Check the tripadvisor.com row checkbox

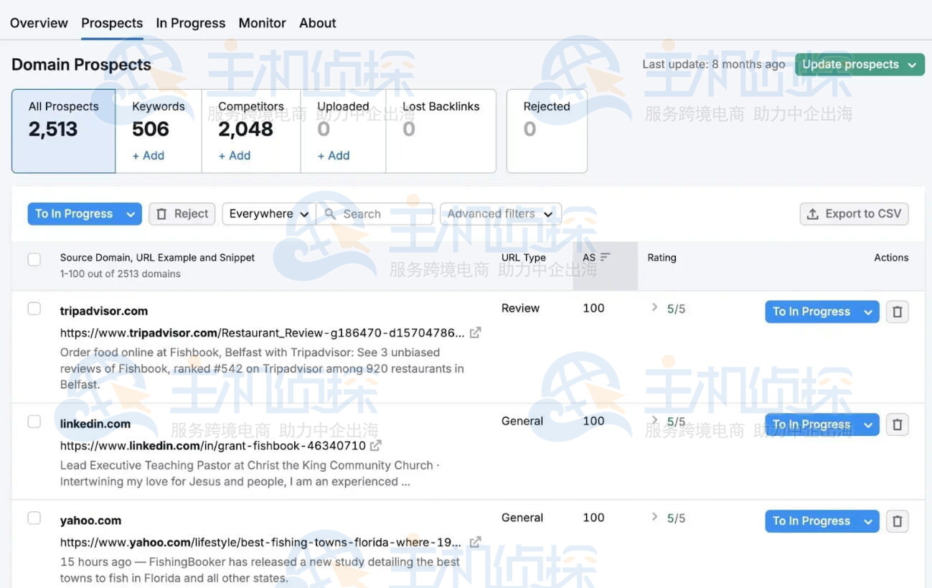(x=34, y=309)
